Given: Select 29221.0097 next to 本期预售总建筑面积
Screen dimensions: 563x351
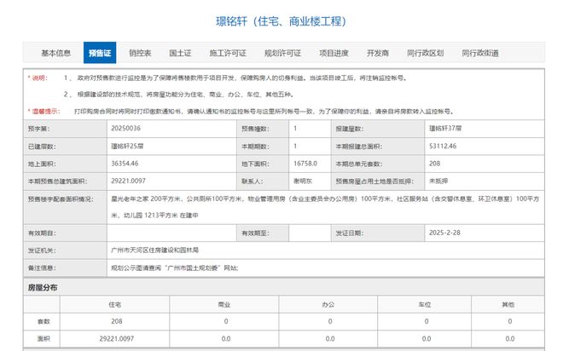Looking at the screenshot, I should tap(128, 181).
